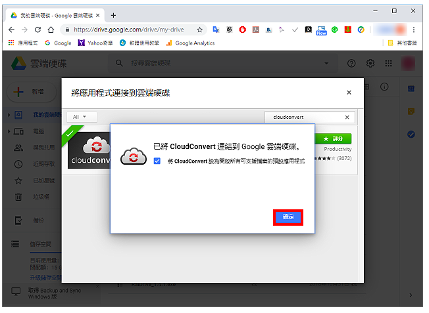This screenshot has height=313, width=429.
Task: Open the Google Analytics bookmark
Action: tap(190, 43)
